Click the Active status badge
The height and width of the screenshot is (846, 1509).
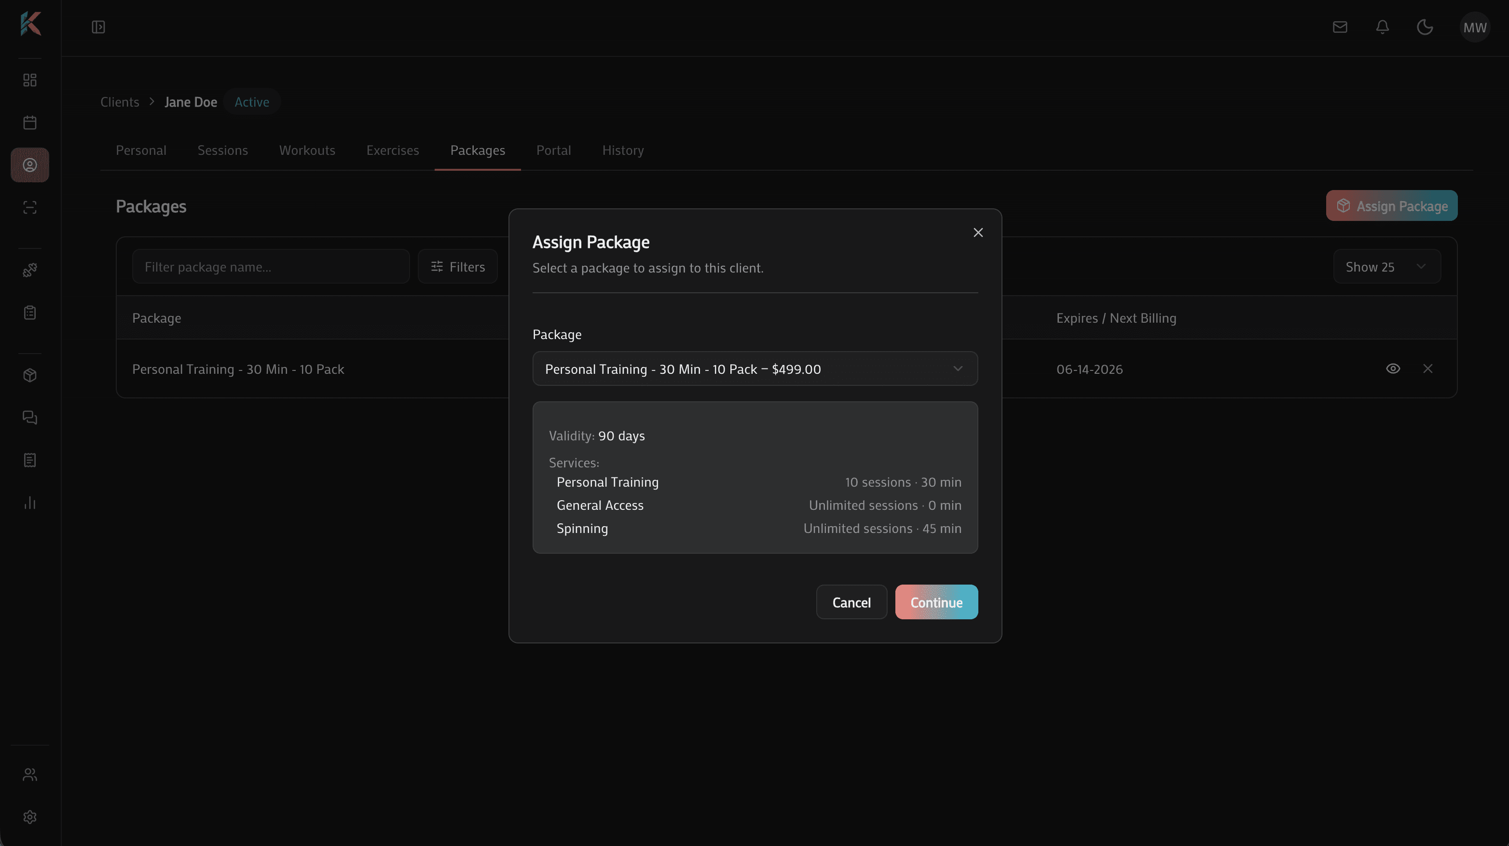click(252, 102)
